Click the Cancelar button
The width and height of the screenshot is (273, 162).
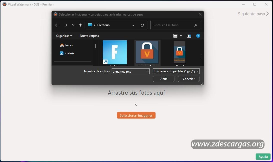189,79
